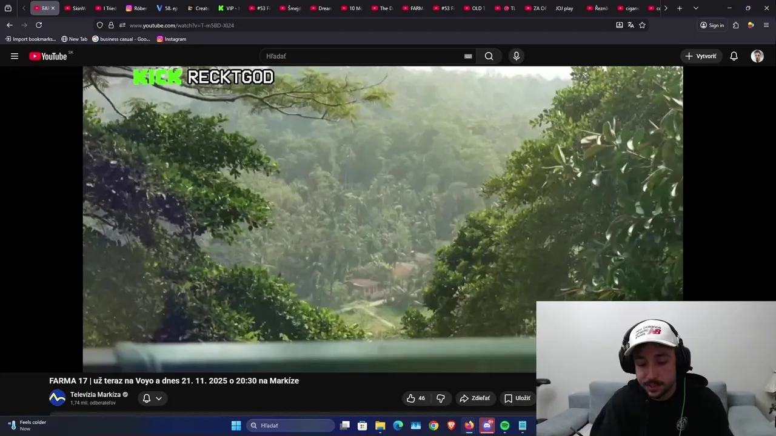The image size is (776, 436).
Task: Switch to the SkinW browser tab
Action: click(75, 8)
